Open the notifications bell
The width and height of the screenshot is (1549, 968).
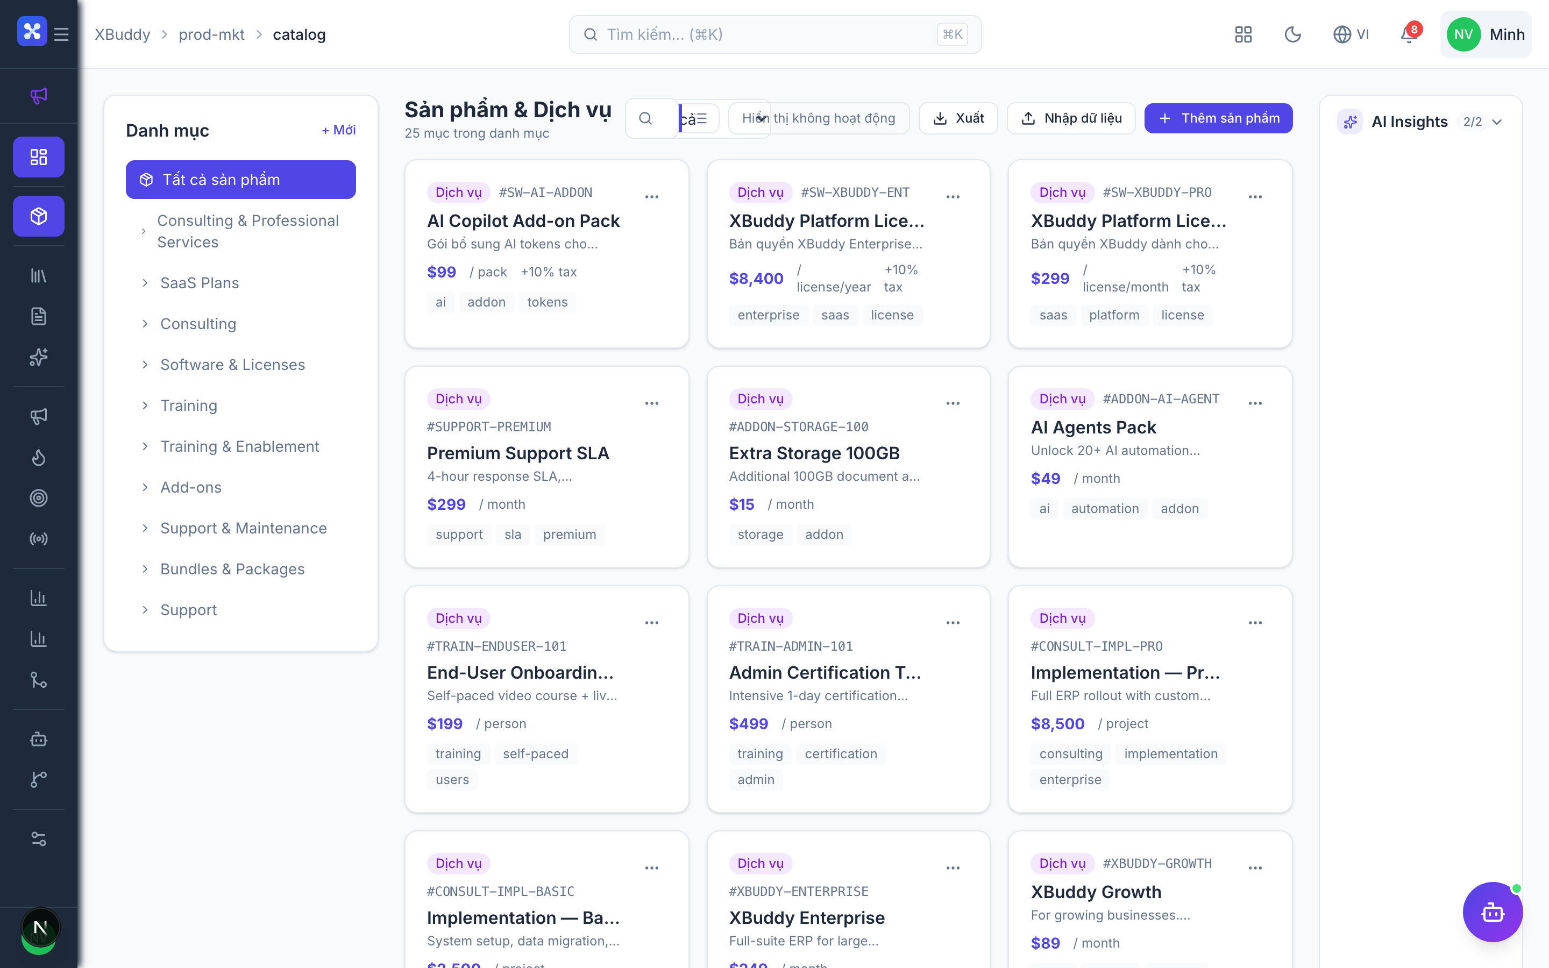pos(1409,34)
